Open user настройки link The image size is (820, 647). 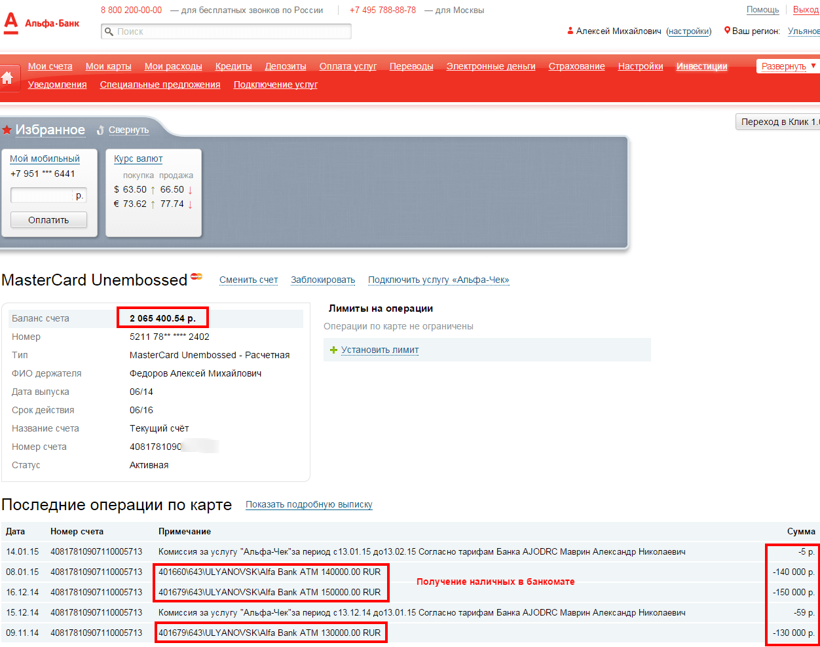pos(689,31)
